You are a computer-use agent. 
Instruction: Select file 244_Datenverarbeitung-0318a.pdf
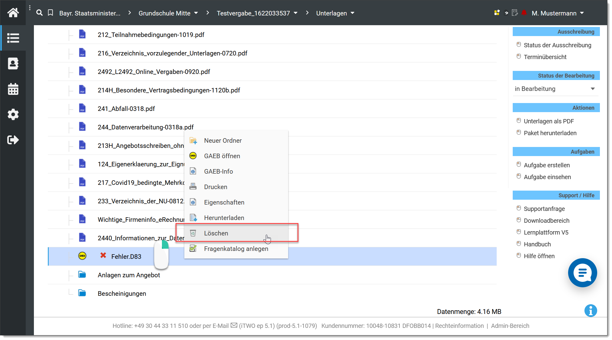pos(146,127)
